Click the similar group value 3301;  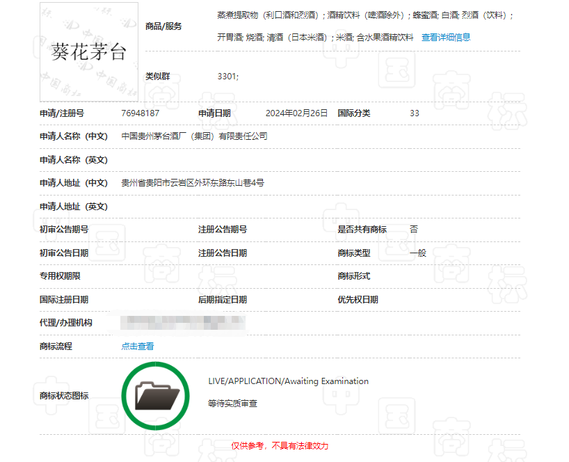pyautogui.click(x=228, y=77)
